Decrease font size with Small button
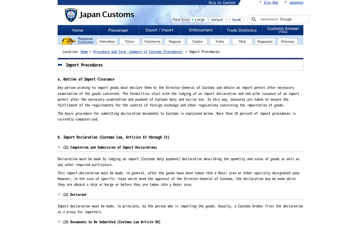This screenshot has height=226, width=361. (235, 20)
